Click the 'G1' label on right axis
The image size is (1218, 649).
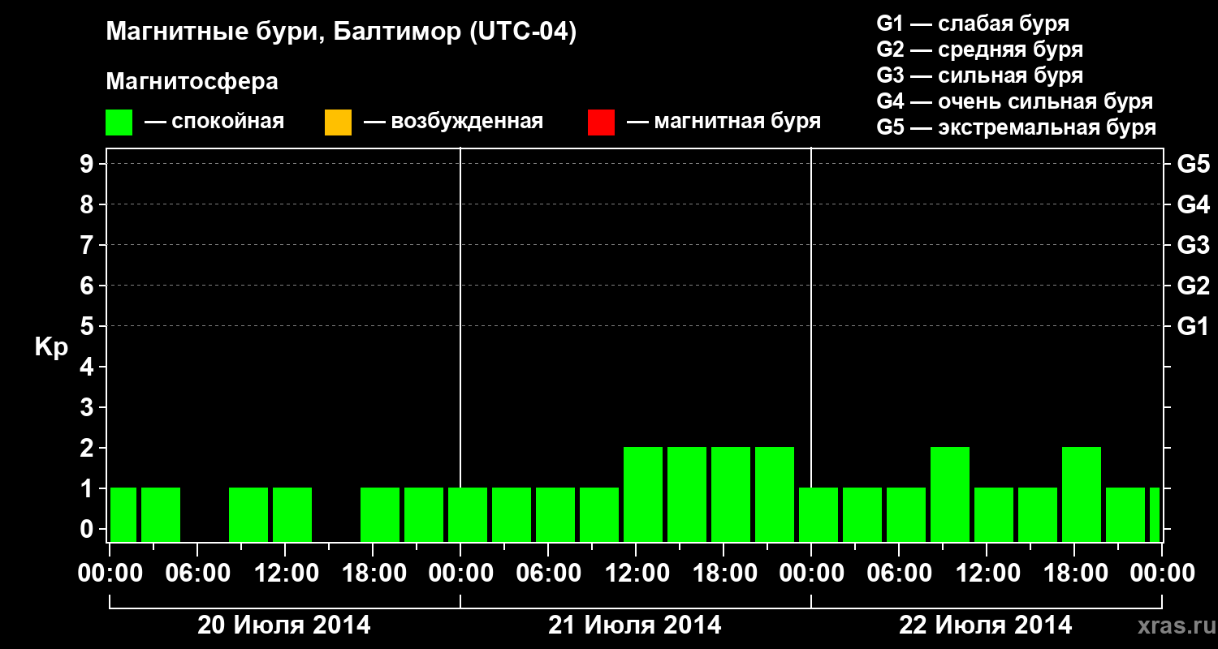[1193, 326]
